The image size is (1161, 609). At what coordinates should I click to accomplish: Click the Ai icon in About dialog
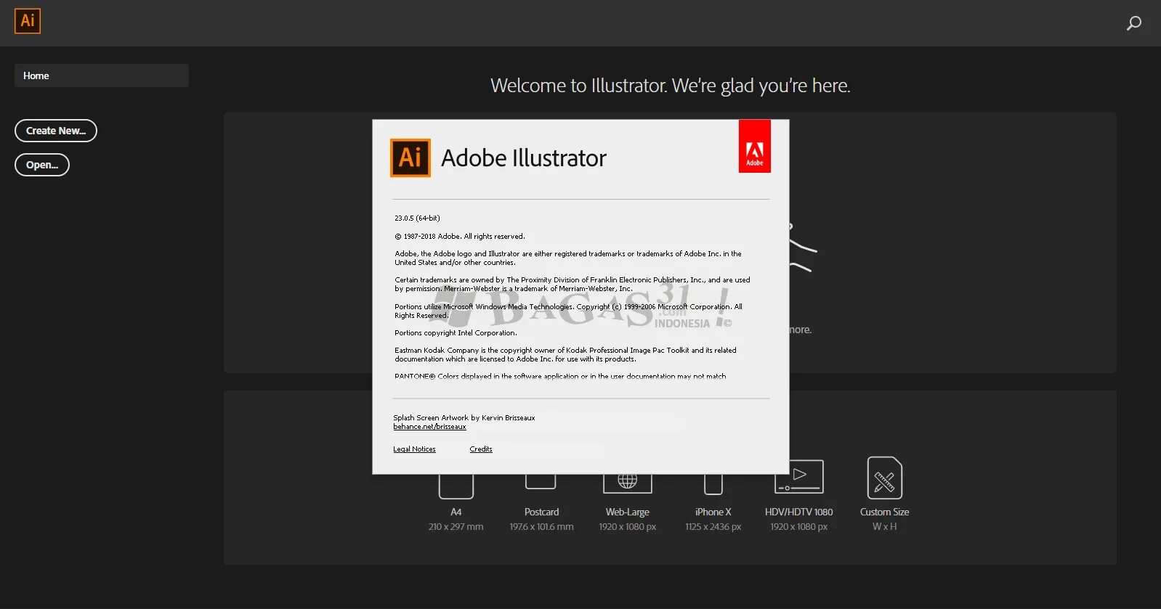point(410,158)
